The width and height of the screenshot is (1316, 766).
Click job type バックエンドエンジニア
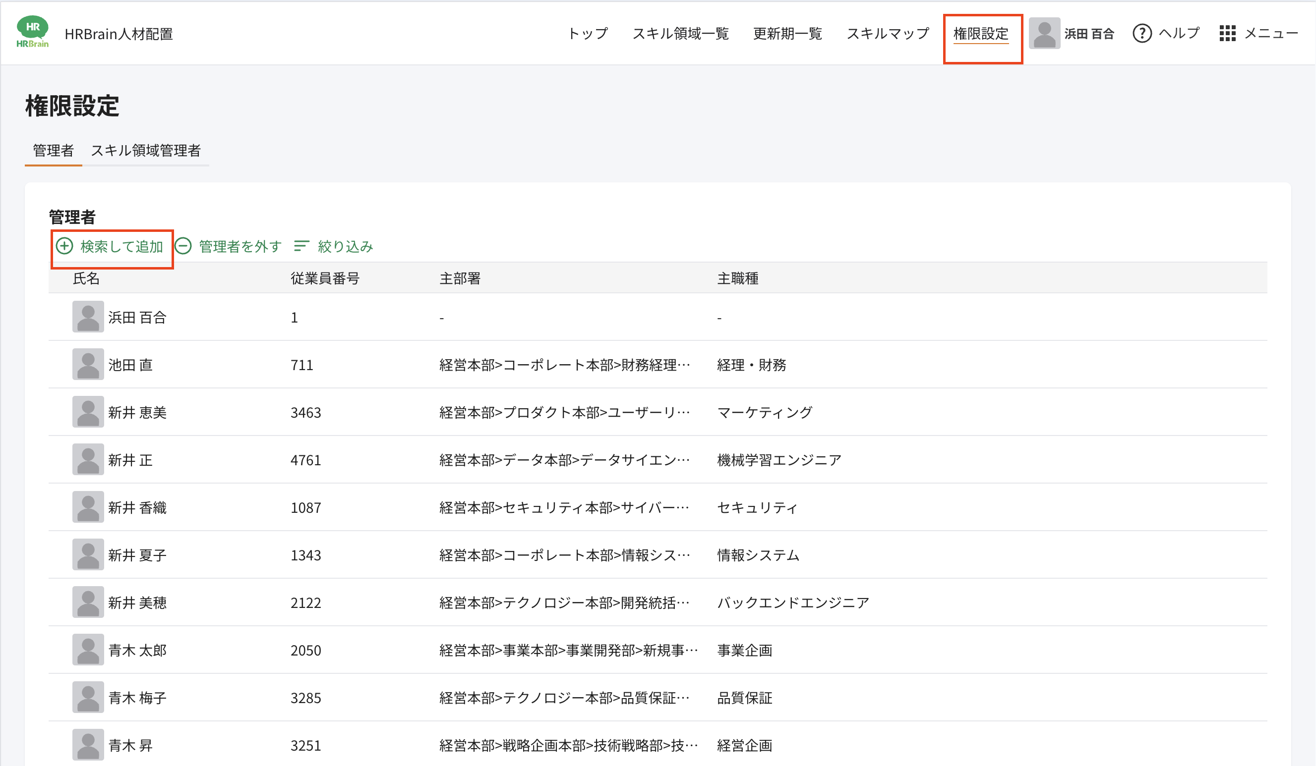793,602
